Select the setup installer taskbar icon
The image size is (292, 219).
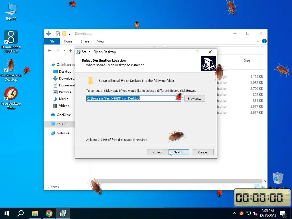pos(63,213)
